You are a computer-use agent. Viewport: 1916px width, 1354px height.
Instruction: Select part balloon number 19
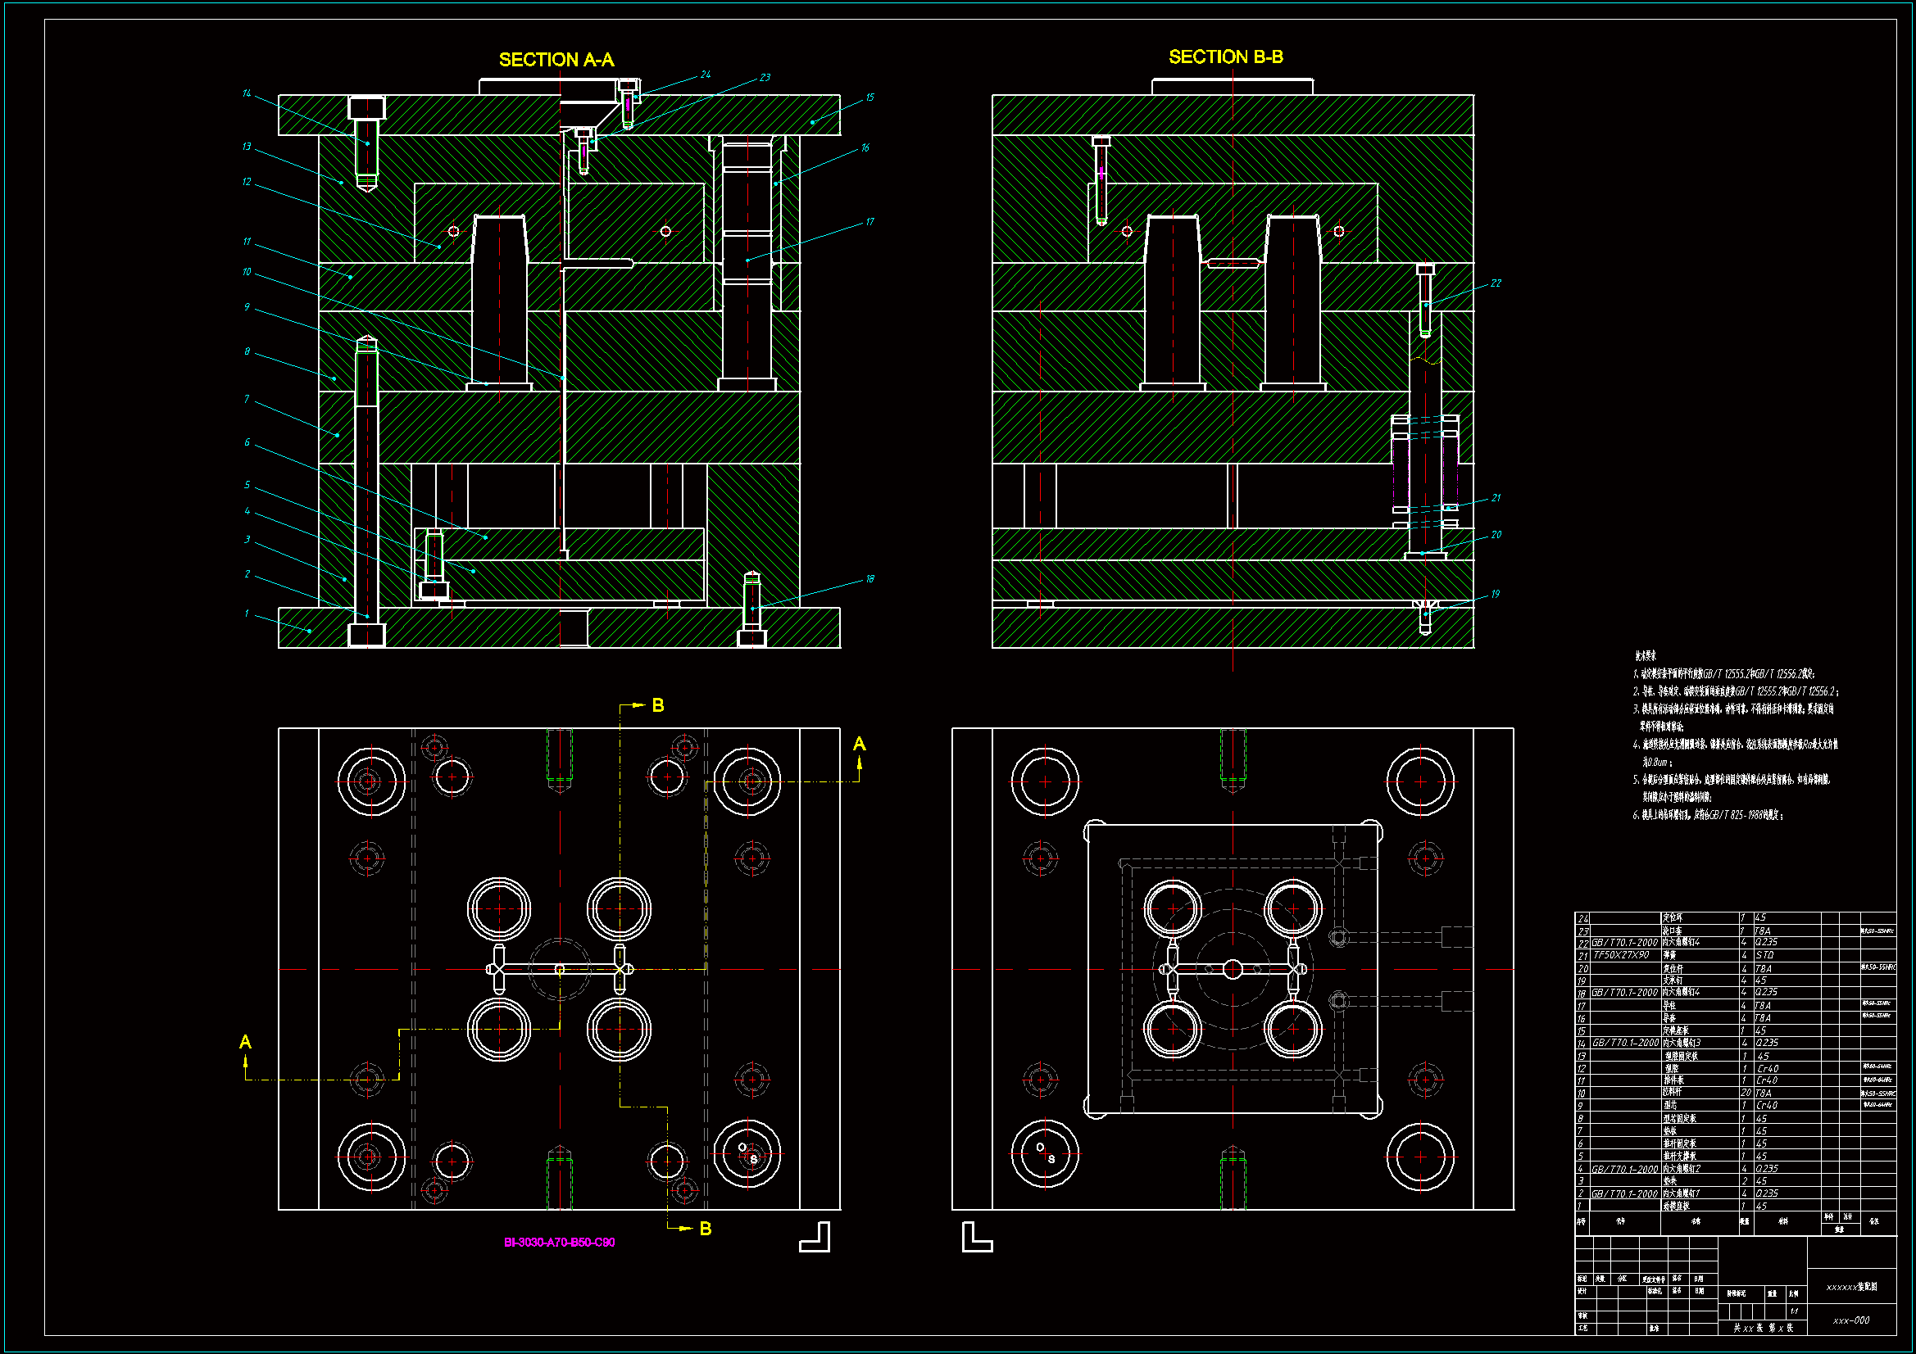[x=1495, y=595]
